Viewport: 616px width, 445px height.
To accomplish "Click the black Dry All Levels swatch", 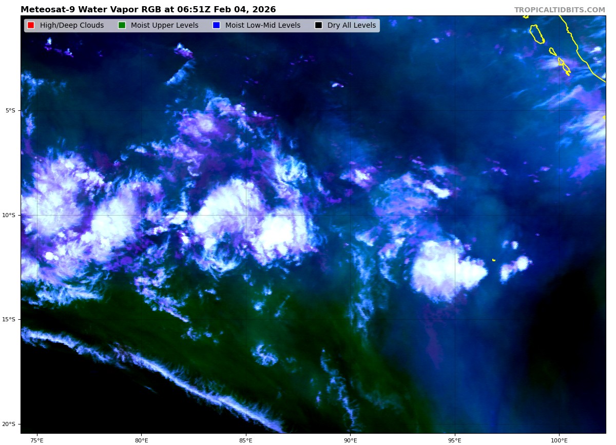I will click(318, 26).
